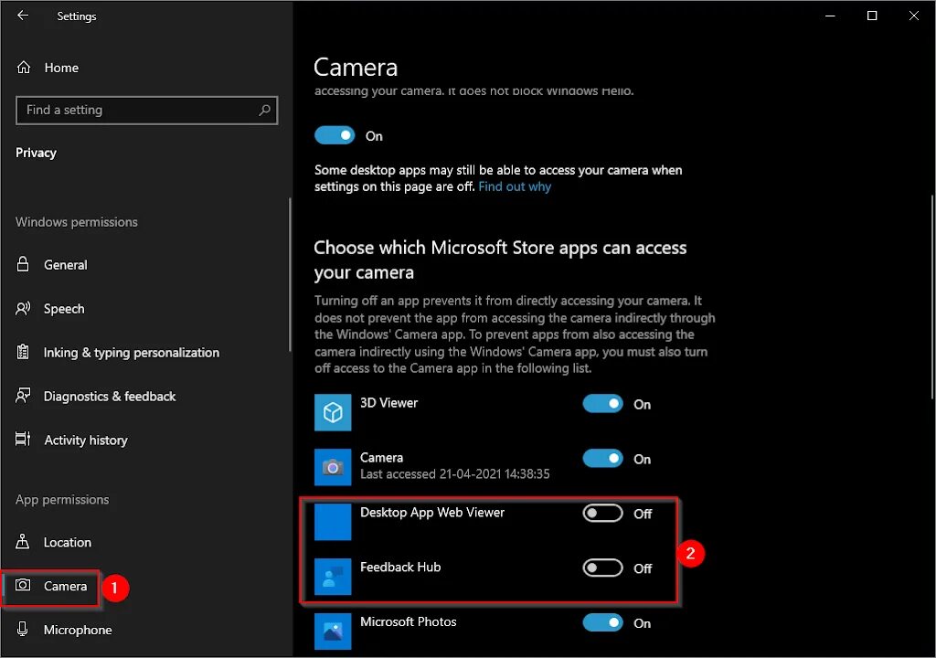936x658 pixels.
Task: Click the 'App permissions' section label
Action: pos(62,499)
